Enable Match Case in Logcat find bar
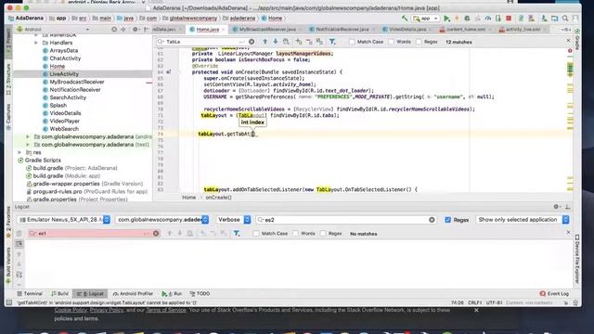The width and height of the screenshot is (594, 334). click(x=256, y=234)
